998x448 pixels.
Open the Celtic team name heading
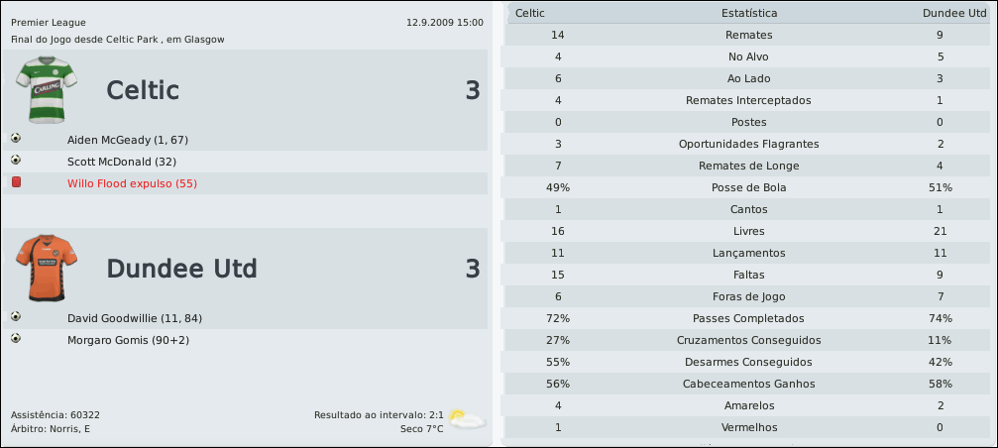(x=143, y=90)
